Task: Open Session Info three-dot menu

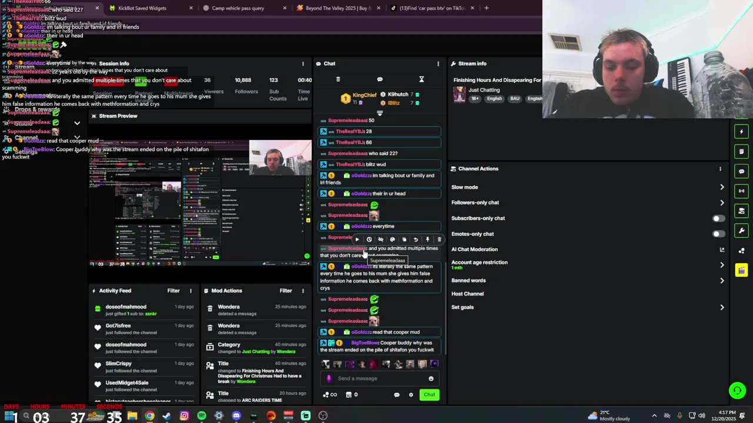Action: coord(303,63)
